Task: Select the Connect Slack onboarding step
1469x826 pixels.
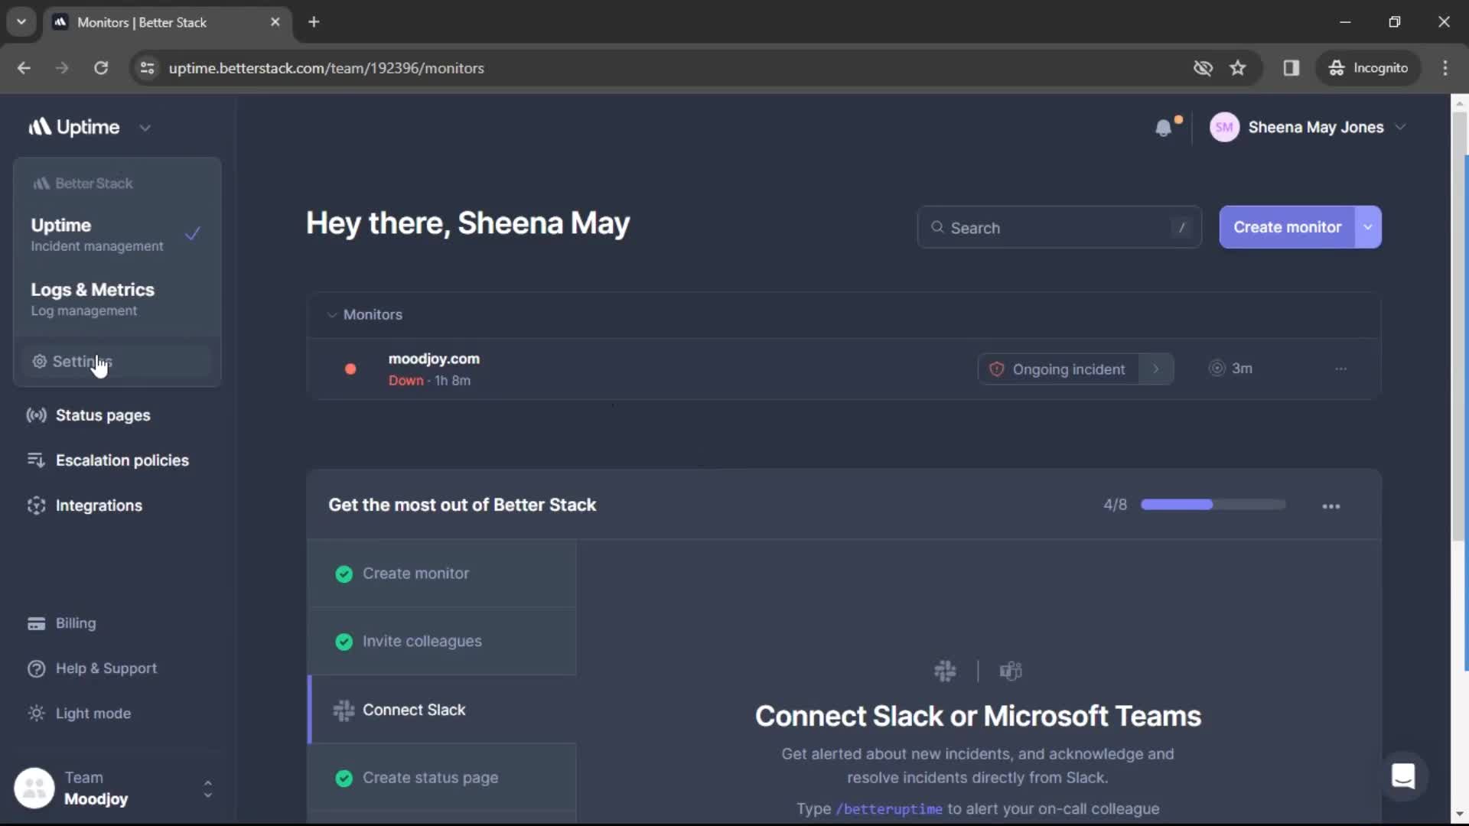Action: tap(442, 710)
